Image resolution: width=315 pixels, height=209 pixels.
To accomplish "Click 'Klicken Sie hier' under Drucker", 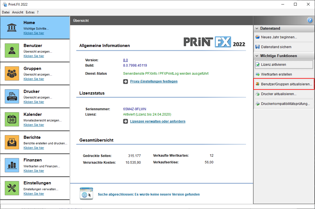I will point(34,102).
